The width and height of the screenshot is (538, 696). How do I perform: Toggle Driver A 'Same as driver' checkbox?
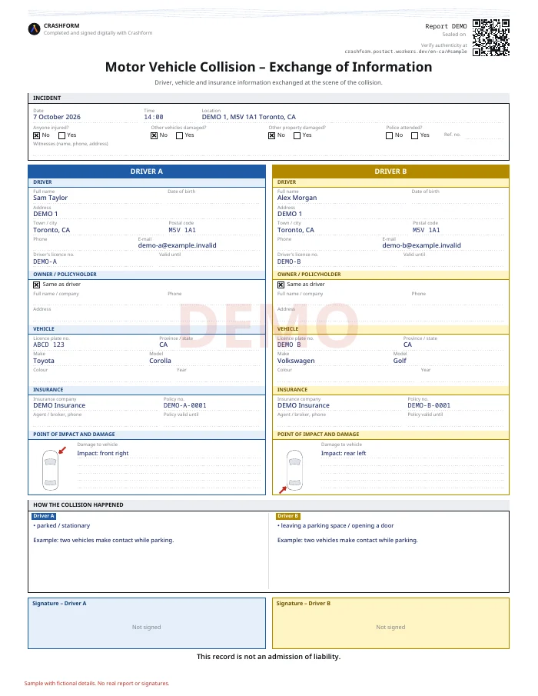36,285
